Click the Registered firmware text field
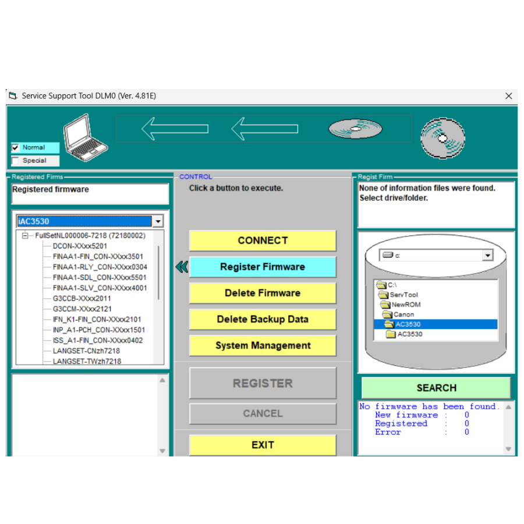Screen dimensions: 524x524 (x=90, y=194)
